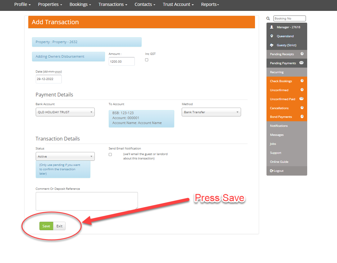Open the Transactions menu
This screenshot has width=337, height=263.
(x=113, y=5)
